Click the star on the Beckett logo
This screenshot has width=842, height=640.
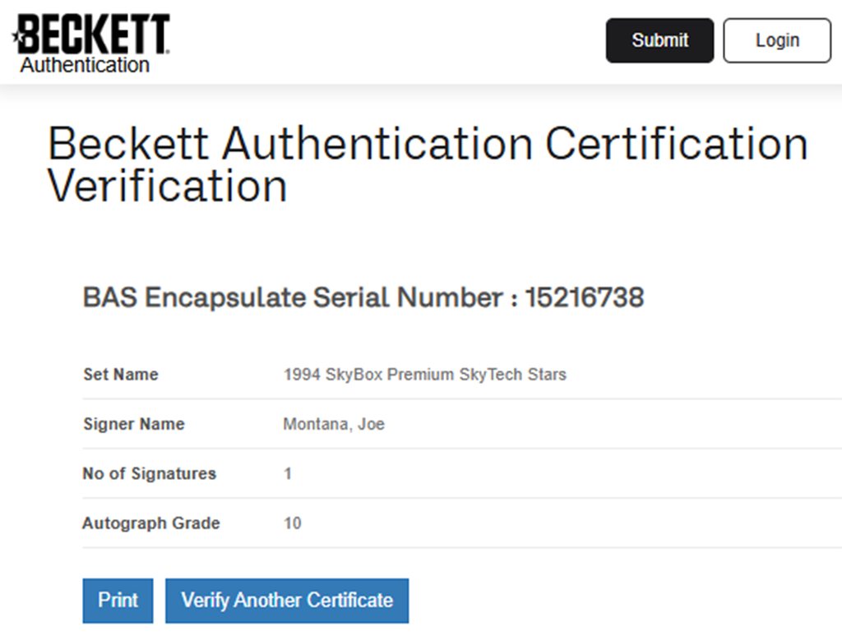pyautogui.click(x=16, y=36)
